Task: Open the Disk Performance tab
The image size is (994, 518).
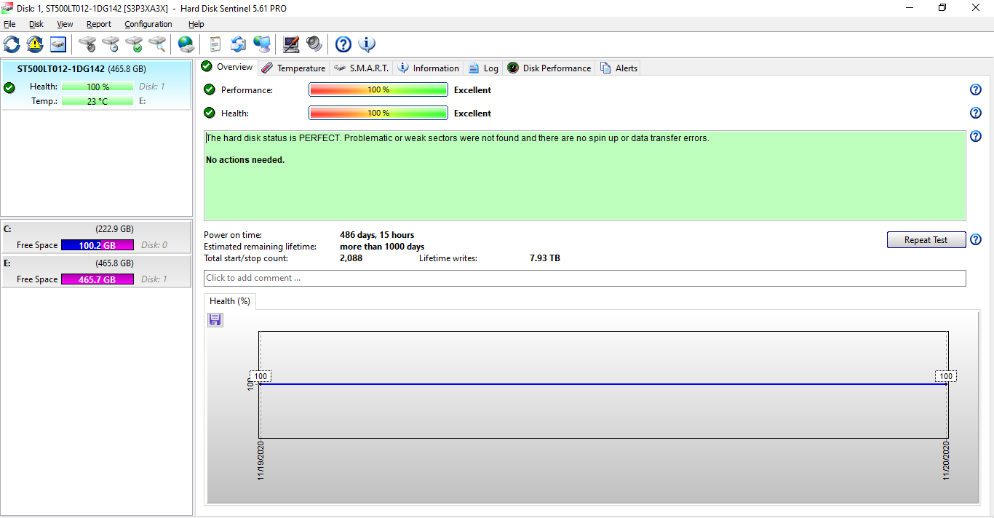Action: pyautogui.click(x=549, y=68)
